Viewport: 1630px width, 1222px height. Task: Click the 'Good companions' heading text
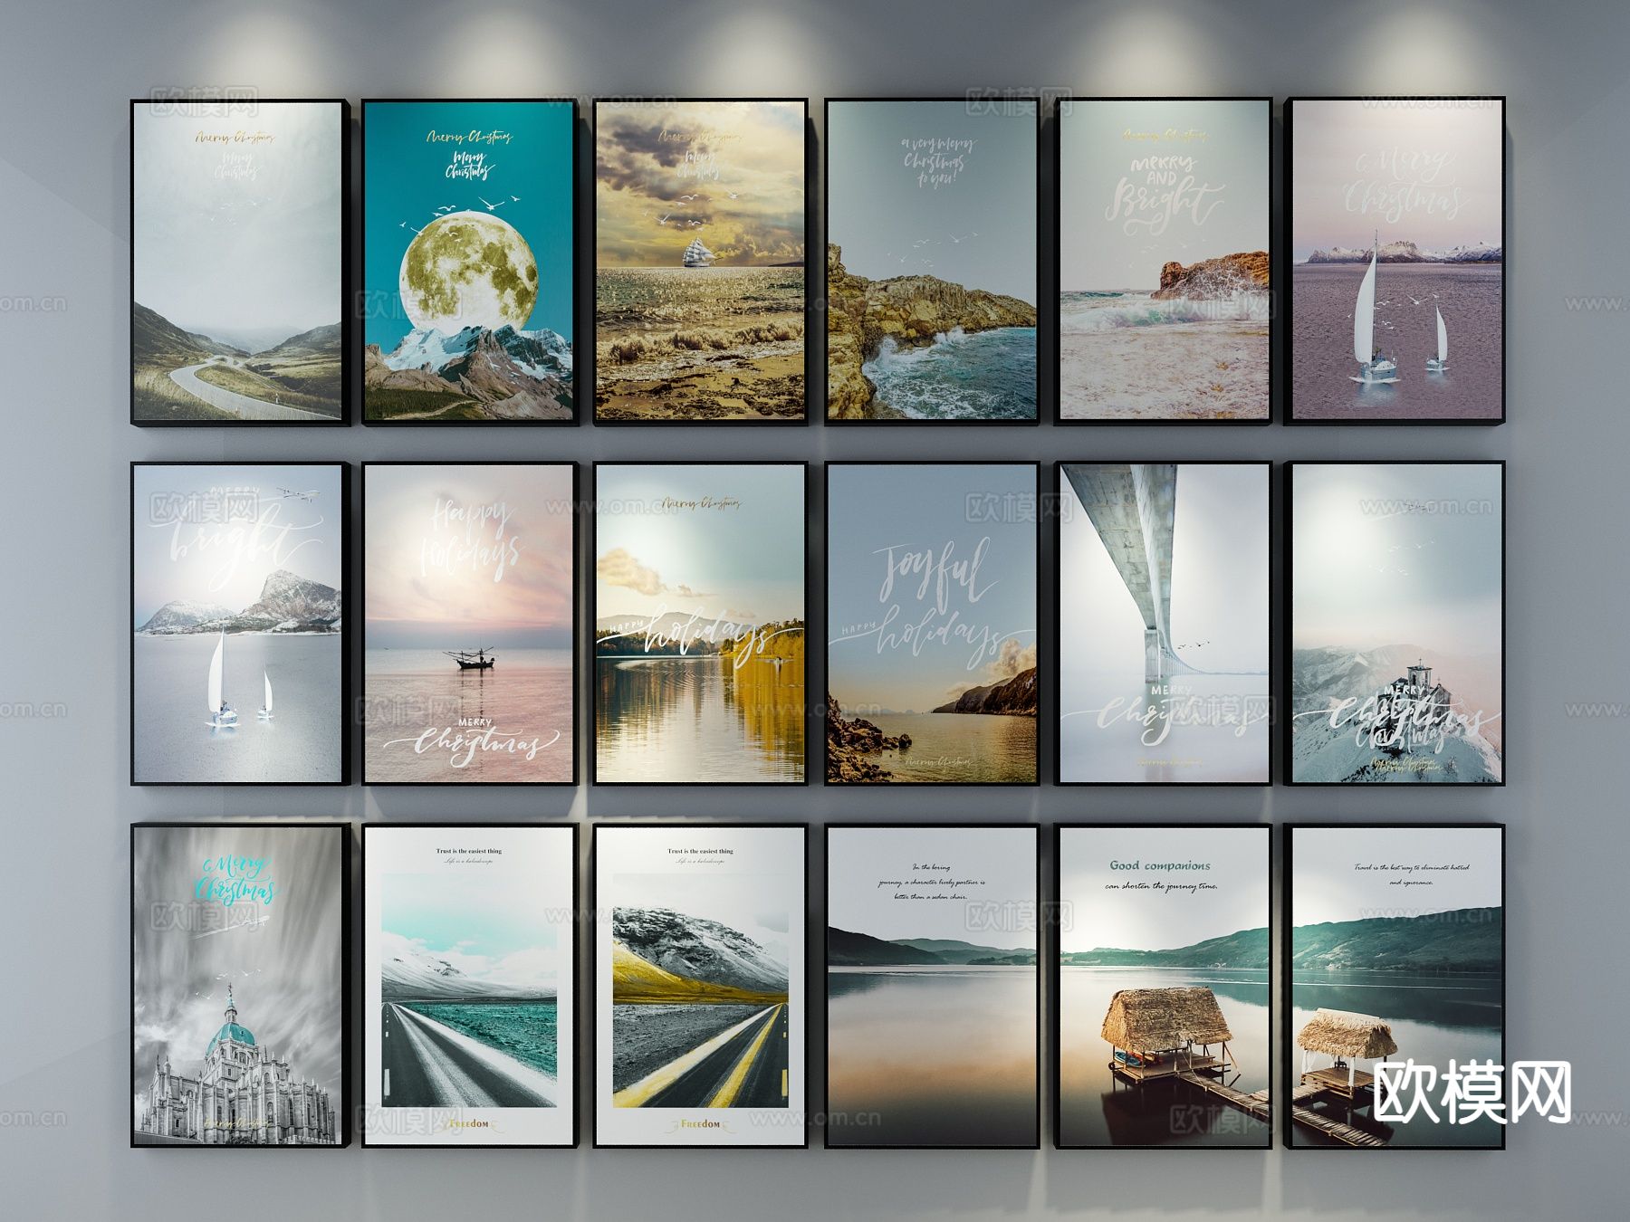(x=1160, y=865)
